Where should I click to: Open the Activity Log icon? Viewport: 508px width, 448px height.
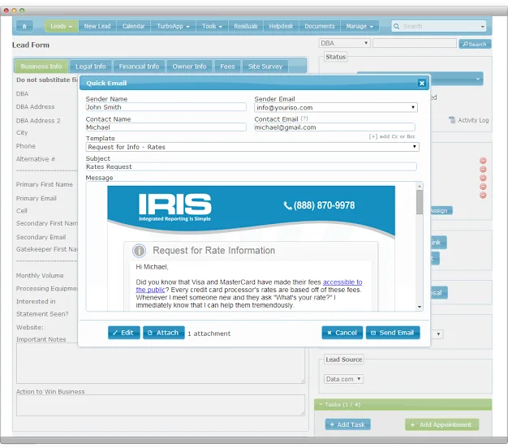pyautogui.click(x=452, y=120)
